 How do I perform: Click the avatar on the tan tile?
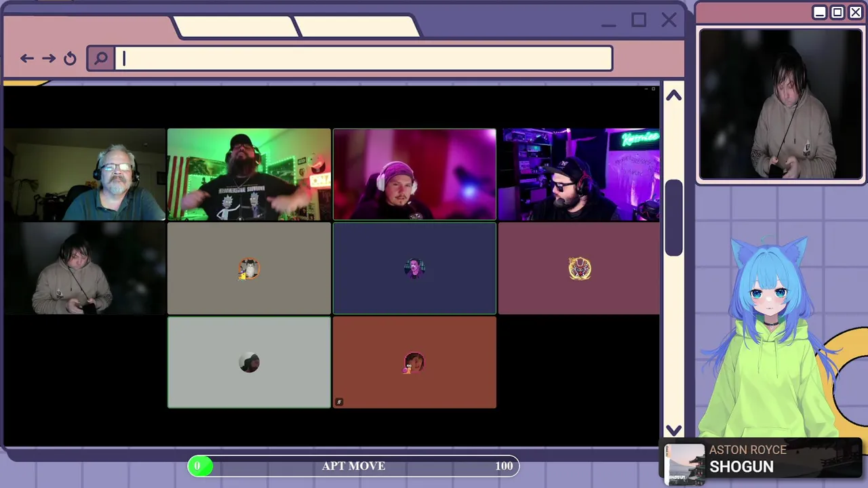(249, 269)
